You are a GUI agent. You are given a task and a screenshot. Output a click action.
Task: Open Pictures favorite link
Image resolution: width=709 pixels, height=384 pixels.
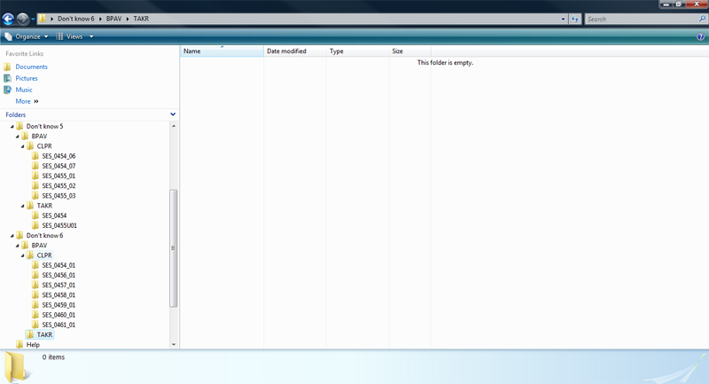(x=27, y=78)
